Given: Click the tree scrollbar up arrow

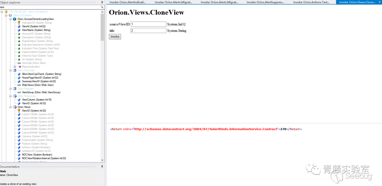Looking at the screenshot, I should [x=102, y=12].
